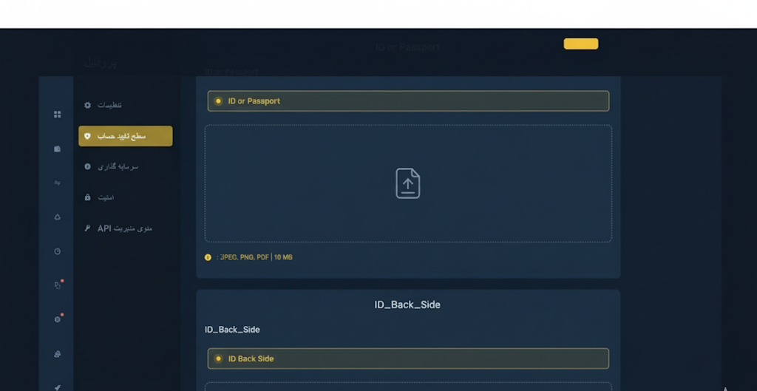Click the shield icon on the highlighted menu item
Viewport: 757px width, 391px height.
click(x=87, y=136)
